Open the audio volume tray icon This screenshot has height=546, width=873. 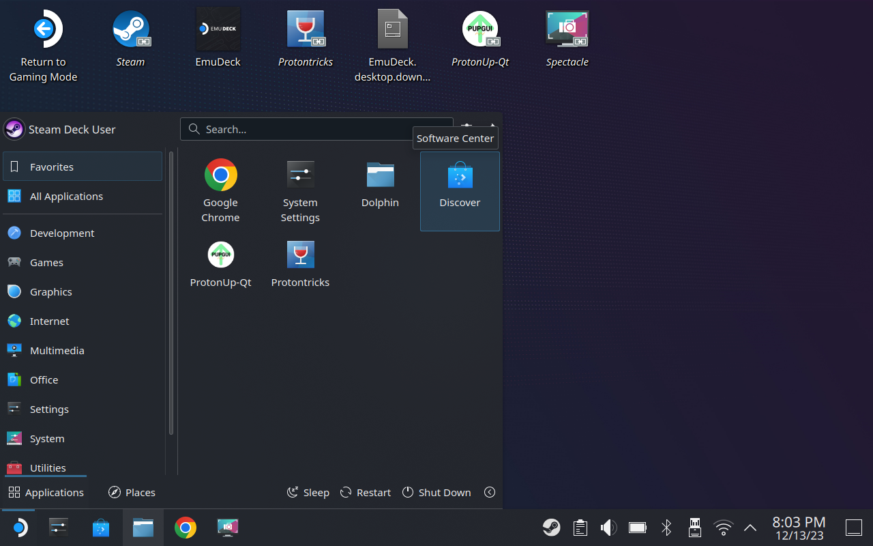pyautogui.click(x=608, y=528)
